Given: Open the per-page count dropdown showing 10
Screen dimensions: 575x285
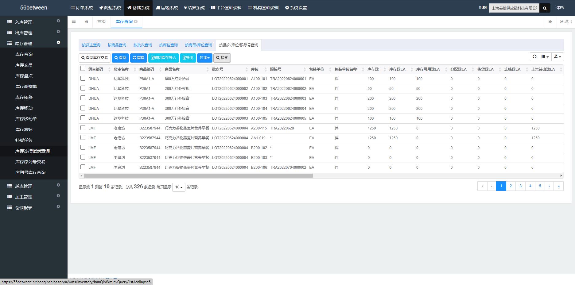Looking at the screenshot, I should (x=179, y=187).
